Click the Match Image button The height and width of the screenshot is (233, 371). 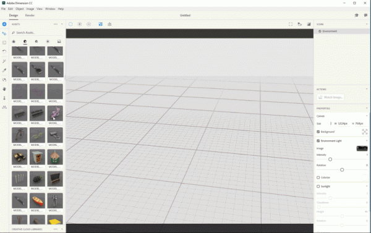pyautogui.click(x=331, y=97)
